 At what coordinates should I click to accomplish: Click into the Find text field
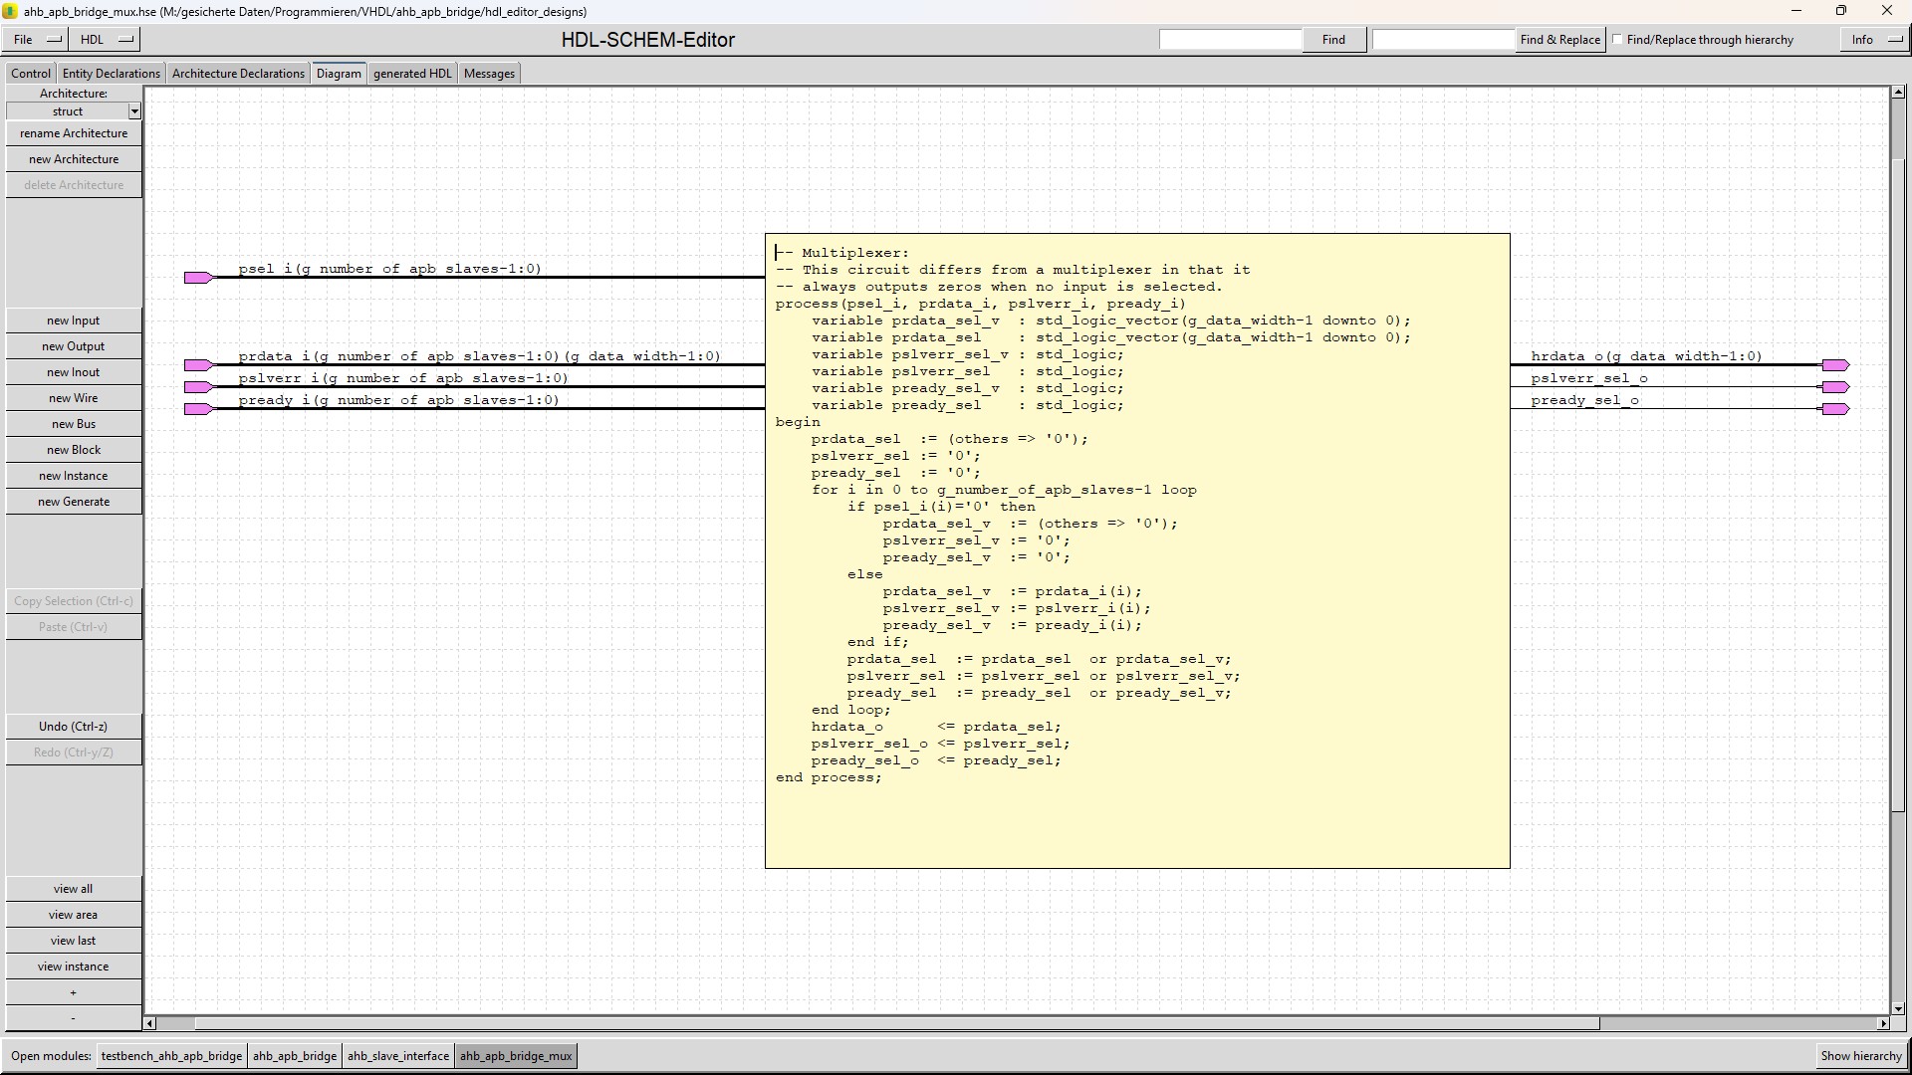pyautogui.click(x=1230, y=40)
